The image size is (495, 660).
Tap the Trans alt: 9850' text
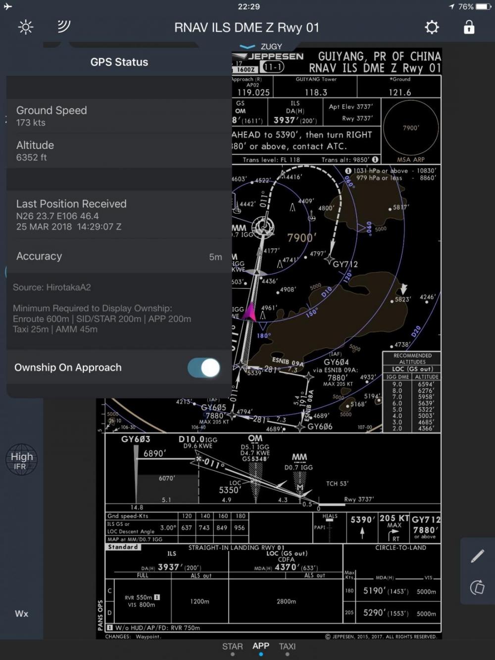click(x=346, y=160)
